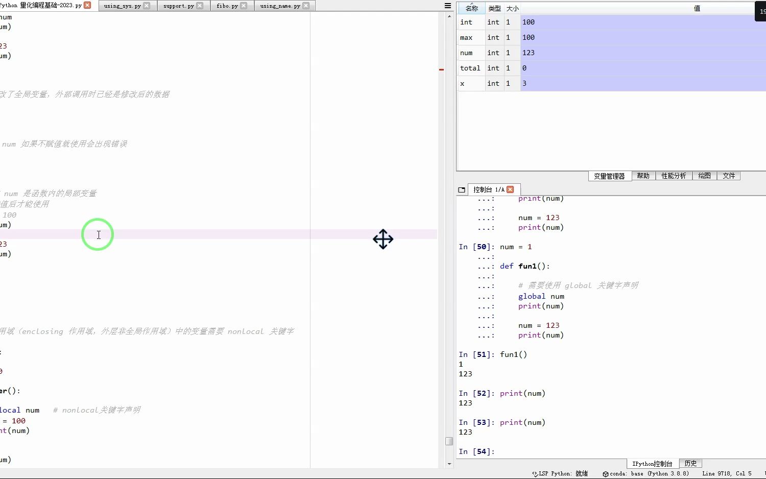Sort variables by the 名称 column header

(471, 8)
